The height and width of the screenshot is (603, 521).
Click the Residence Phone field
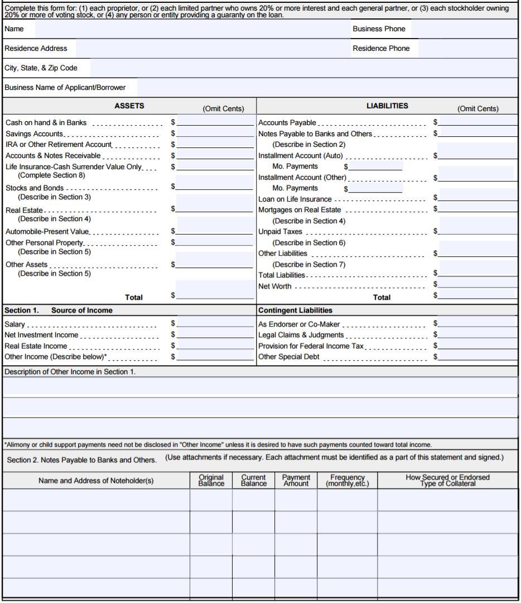click(467, 49)
